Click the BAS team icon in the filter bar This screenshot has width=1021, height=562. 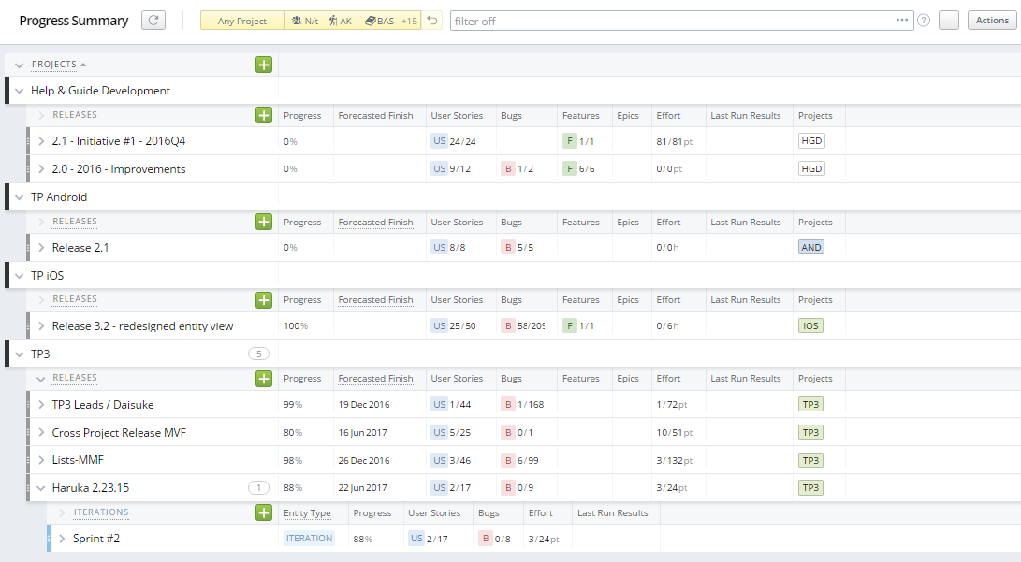(x=382, y=19)
